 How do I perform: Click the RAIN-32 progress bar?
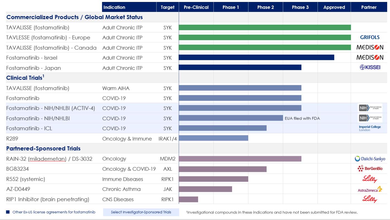[240, 159]
